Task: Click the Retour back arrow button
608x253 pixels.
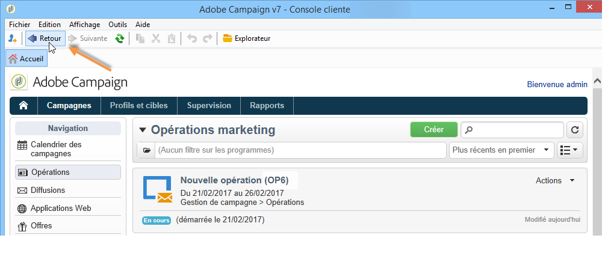Action: 45,38
